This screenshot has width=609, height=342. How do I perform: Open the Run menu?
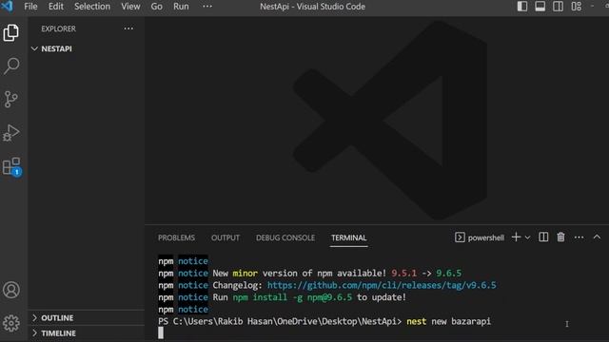pos(181,7)
